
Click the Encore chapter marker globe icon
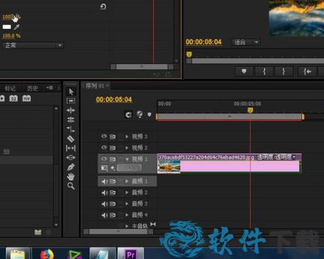tap(140, 114)
